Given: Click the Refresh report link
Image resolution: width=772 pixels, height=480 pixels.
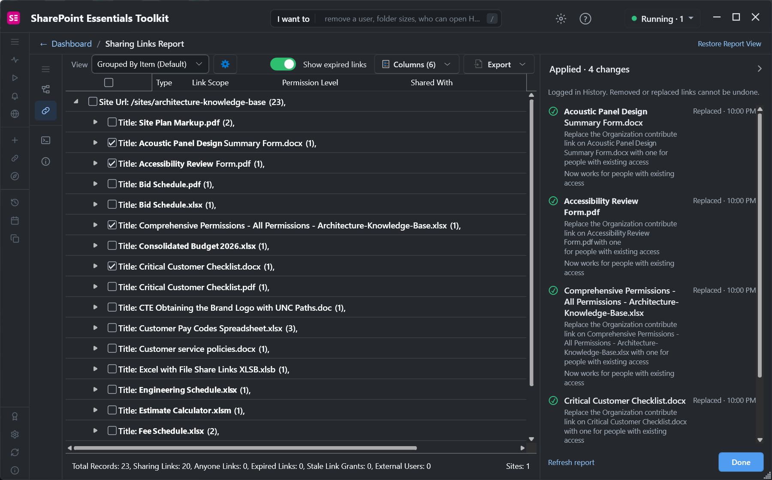Looking at the screenshot, I should [x=571, y=462].
